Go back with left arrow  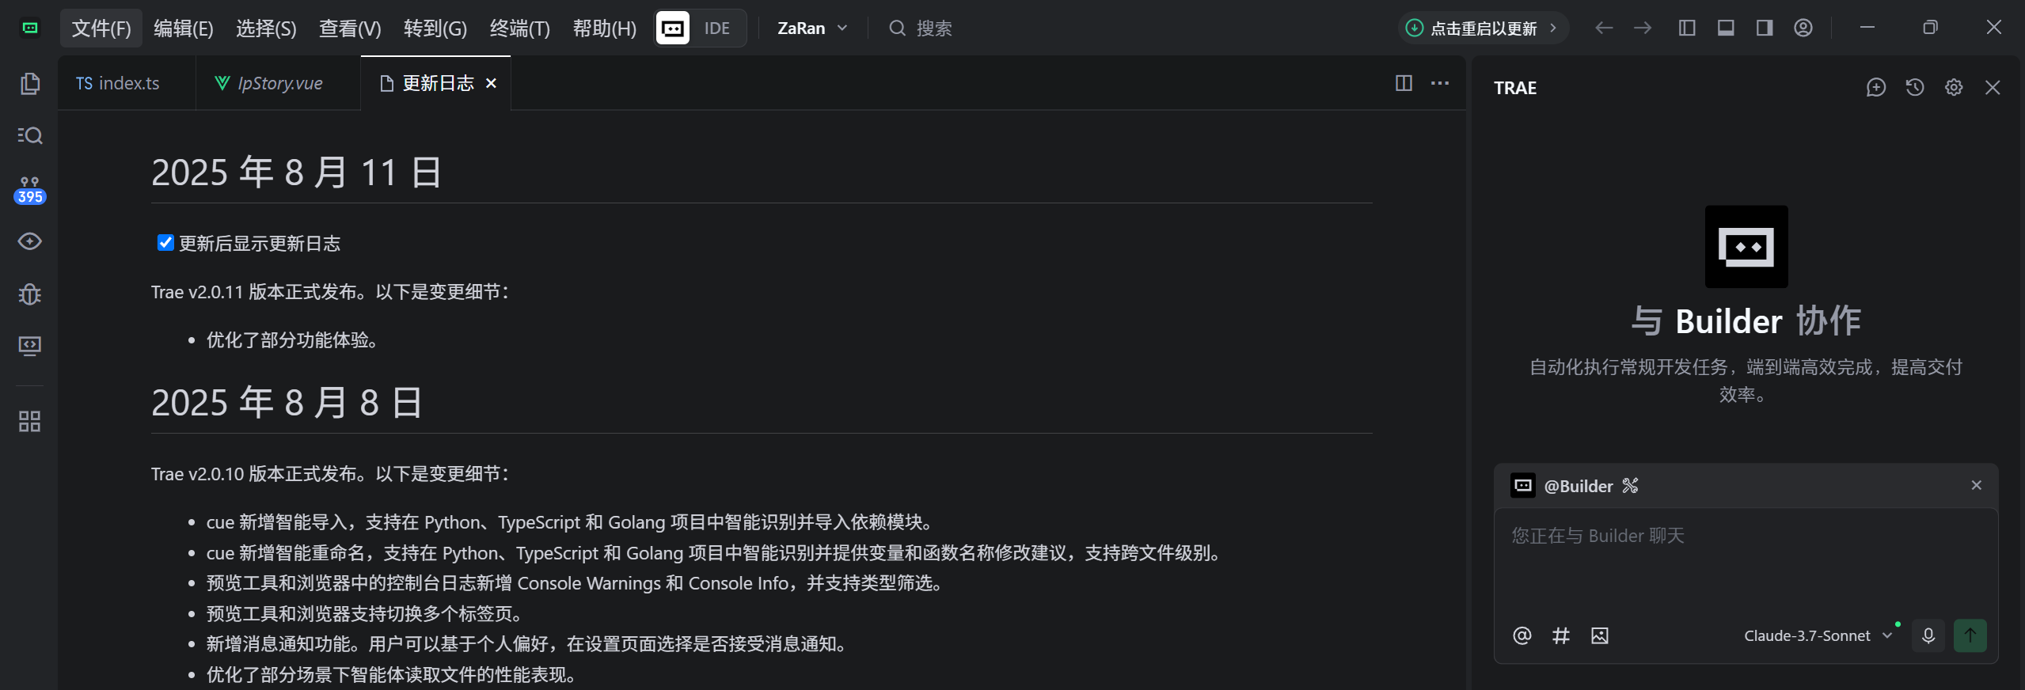point(1604,28)
